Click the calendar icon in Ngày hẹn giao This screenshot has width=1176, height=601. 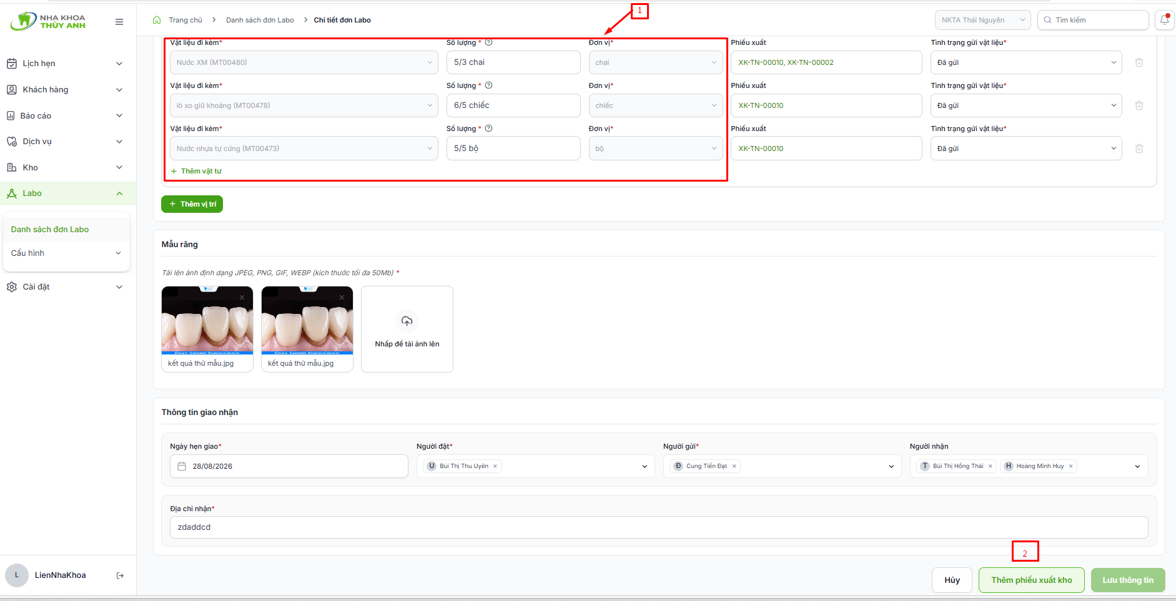coord(182,466)
